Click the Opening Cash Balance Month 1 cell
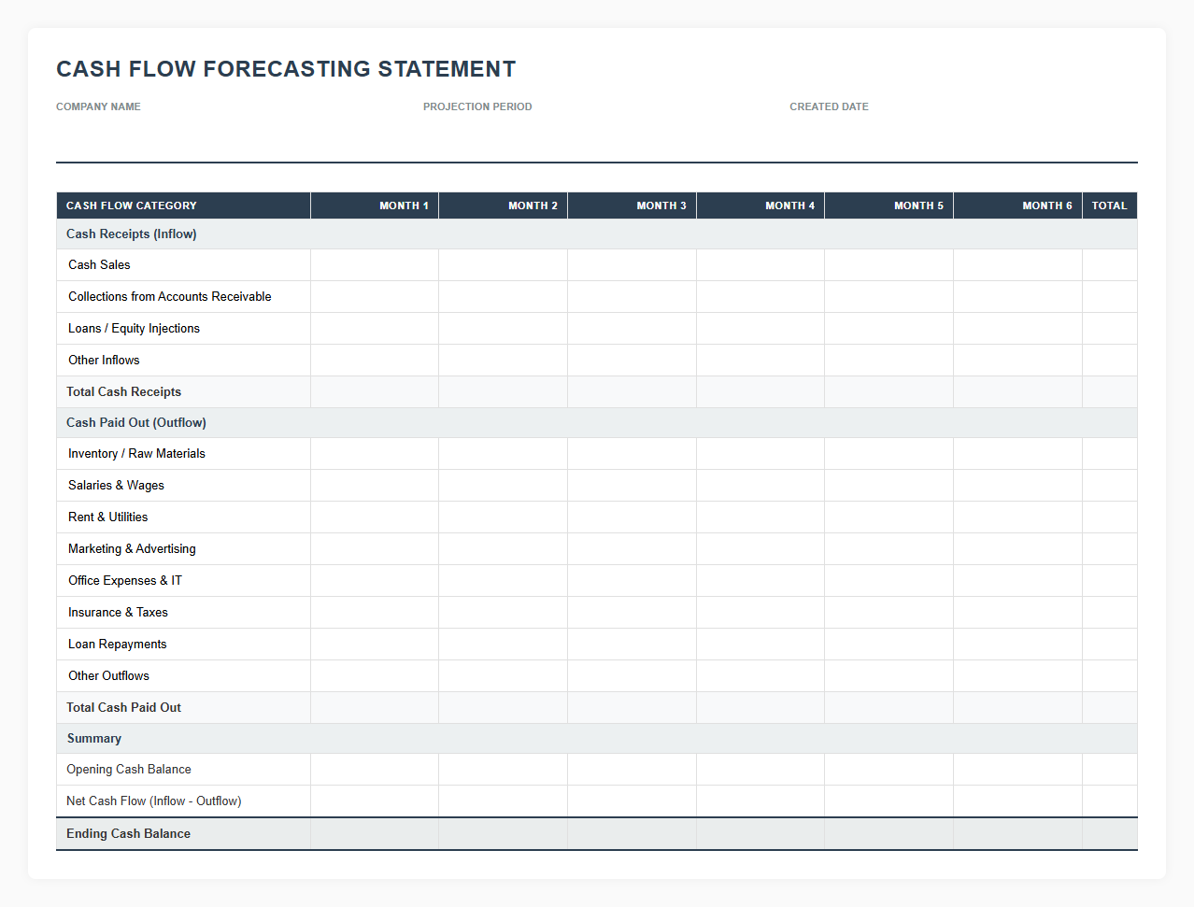 pyautogui.click(x=375, y=770)
